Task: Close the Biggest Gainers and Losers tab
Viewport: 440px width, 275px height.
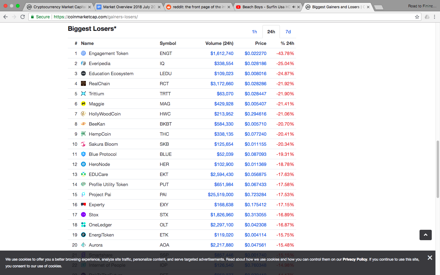Action: (368, 7)
